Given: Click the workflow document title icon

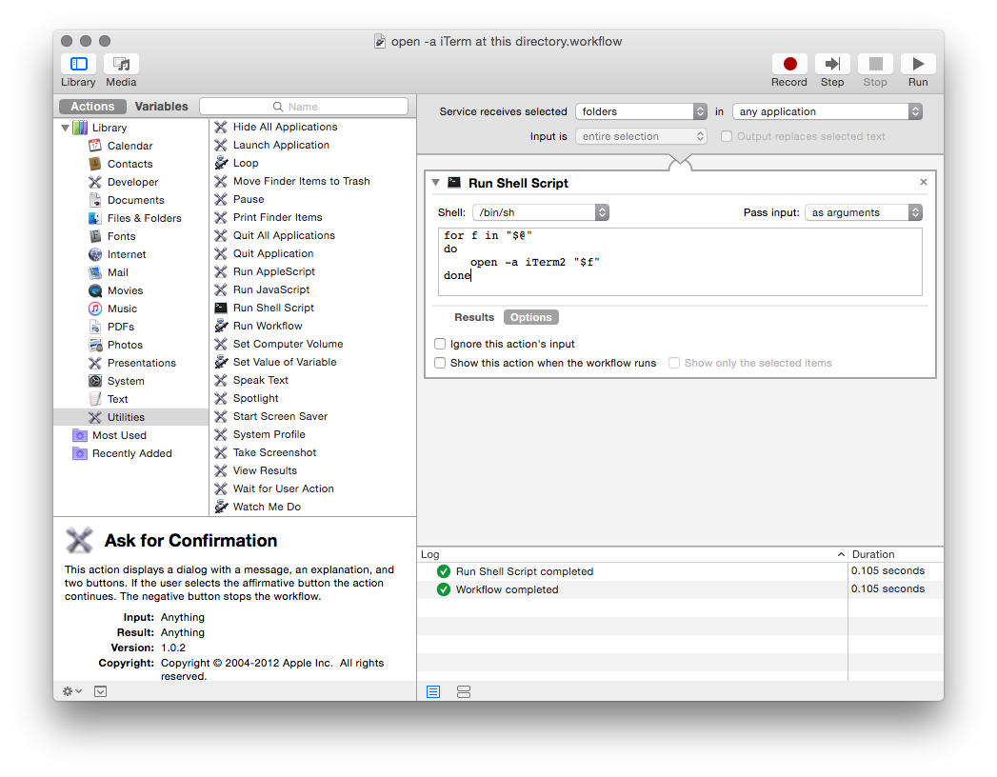Looking at the screenshot, I should (380, 41).
